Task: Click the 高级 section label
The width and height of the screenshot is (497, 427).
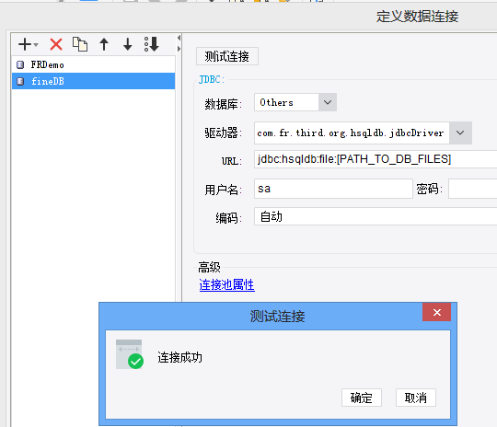Action: [x=209, y=267]
